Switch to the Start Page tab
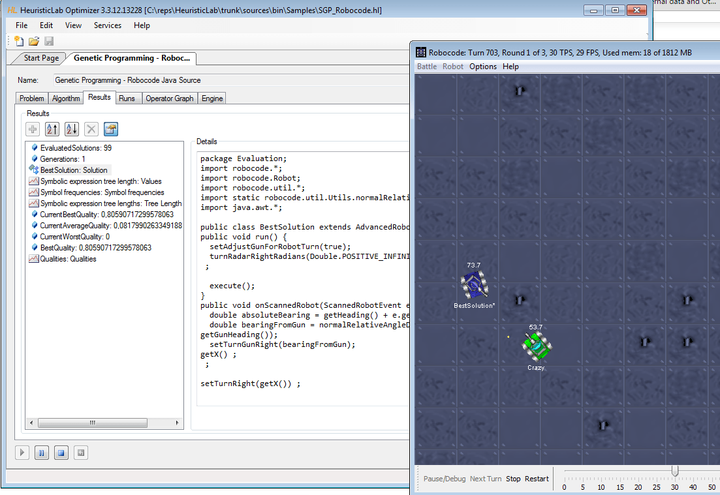The height and width of the screenshot is (495, 720). [x=41, y=58]
